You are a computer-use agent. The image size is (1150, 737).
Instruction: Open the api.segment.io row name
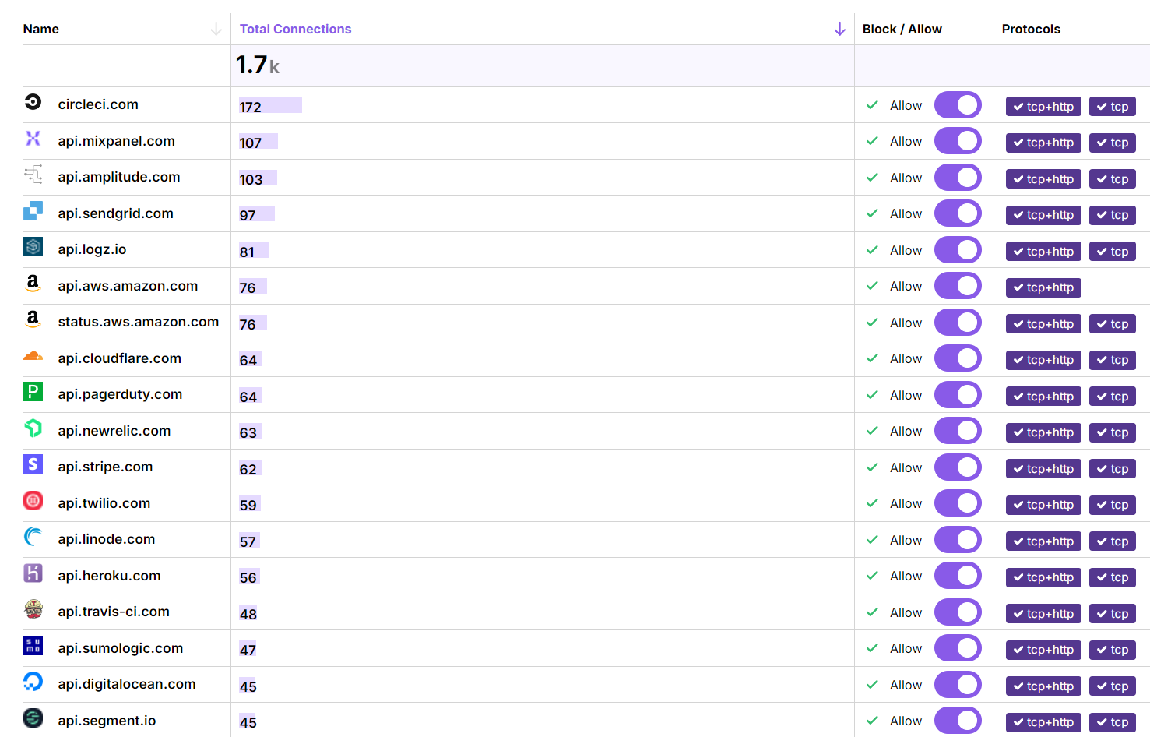point(107,721)
